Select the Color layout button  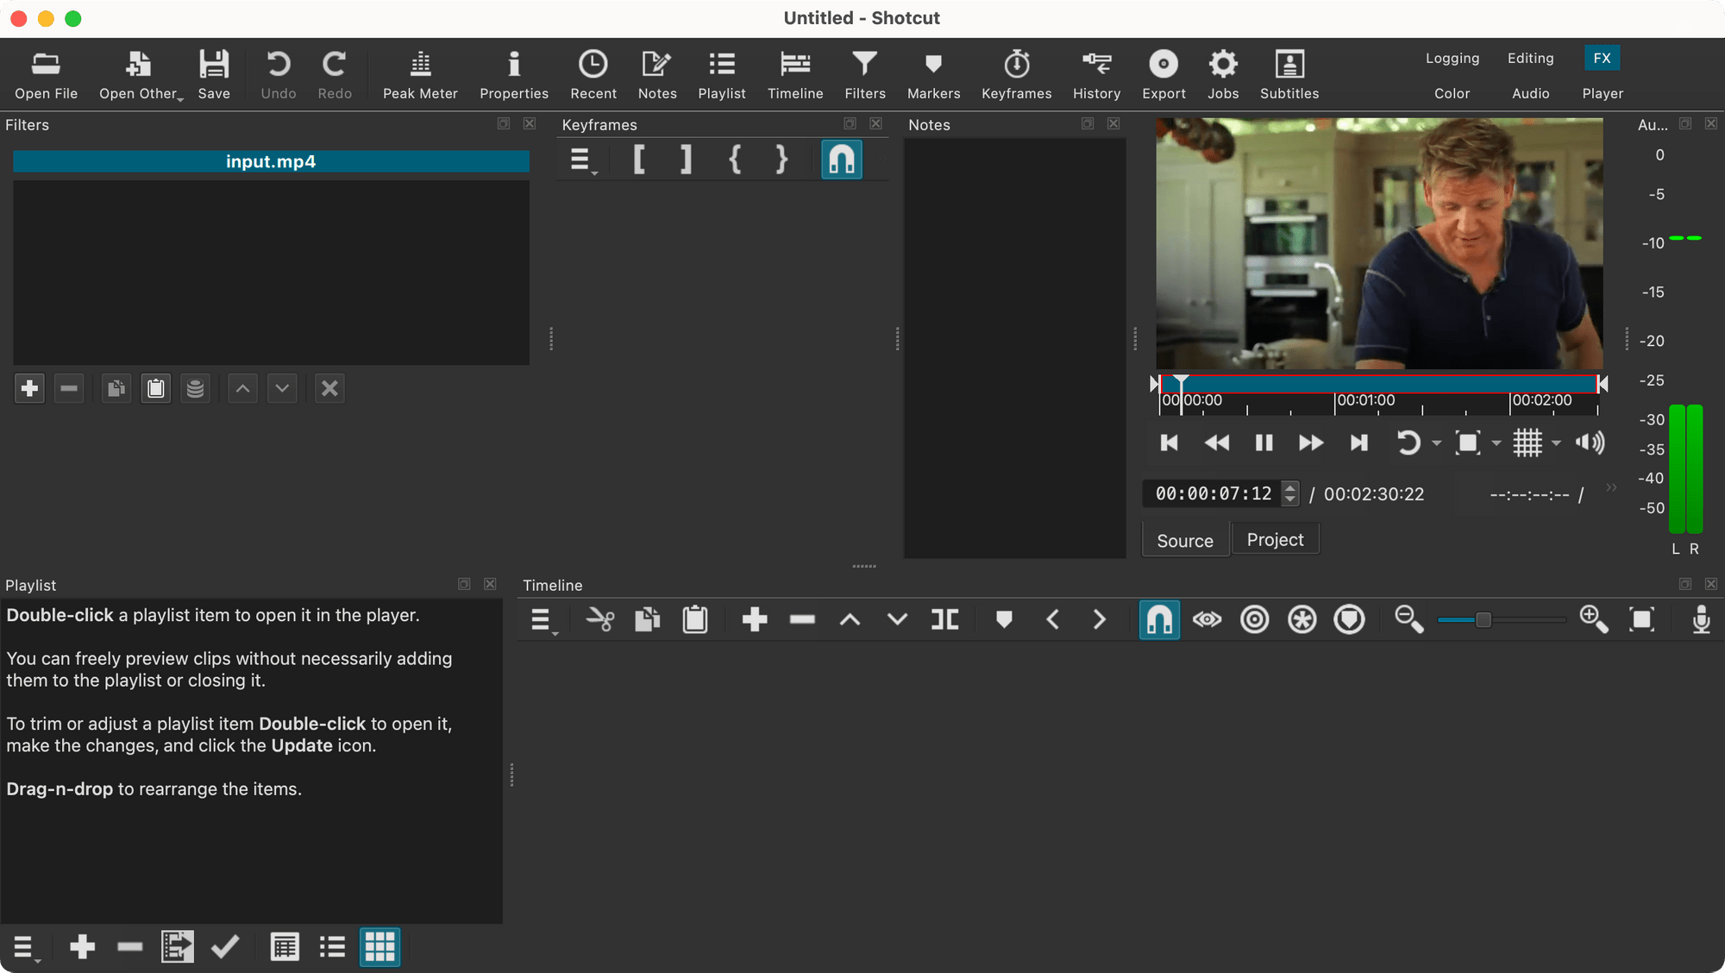click(1452, 93)
